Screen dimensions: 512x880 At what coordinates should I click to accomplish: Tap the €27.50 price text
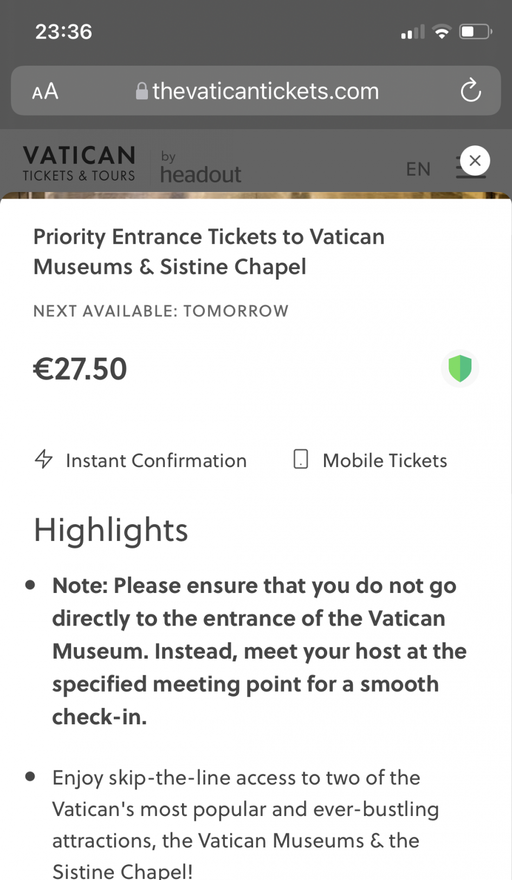click(80, 369)
